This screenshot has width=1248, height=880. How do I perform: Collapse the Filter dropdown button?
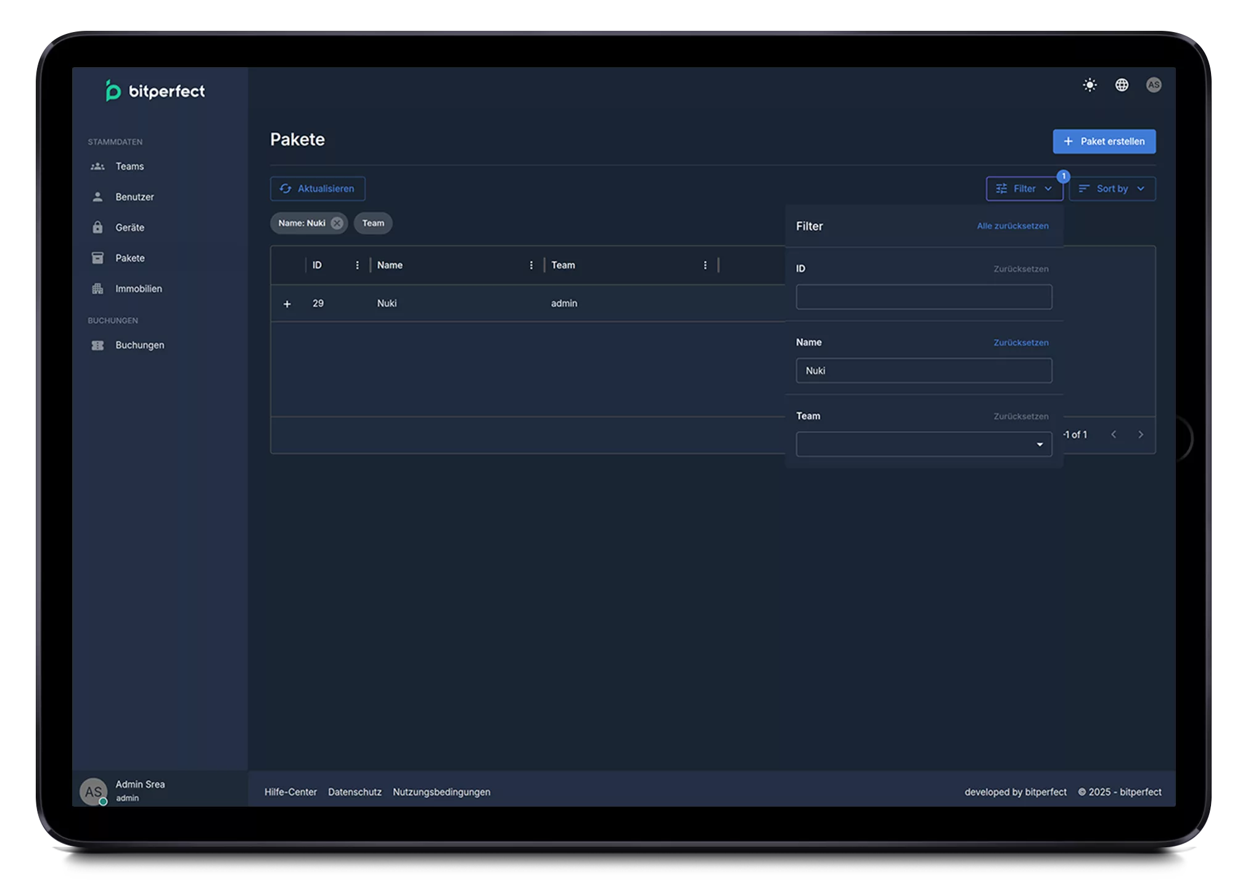pos(1024,189)
